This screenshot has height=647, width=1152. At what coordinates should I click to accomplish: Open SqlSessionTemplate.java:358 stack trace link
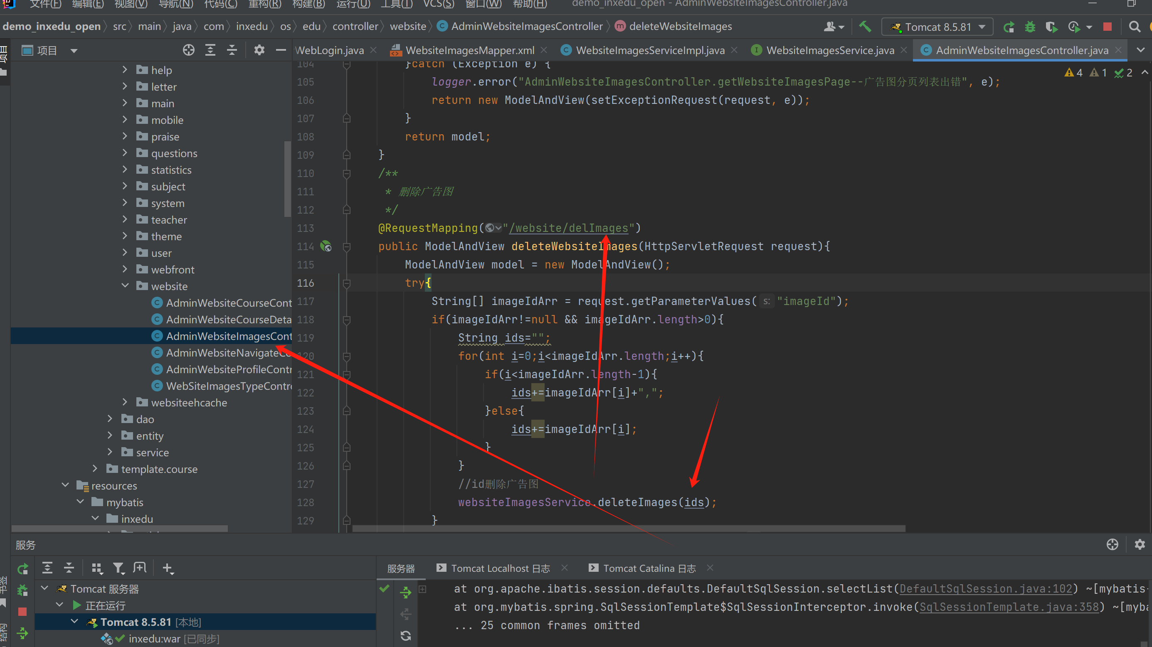click(1009, 607)
